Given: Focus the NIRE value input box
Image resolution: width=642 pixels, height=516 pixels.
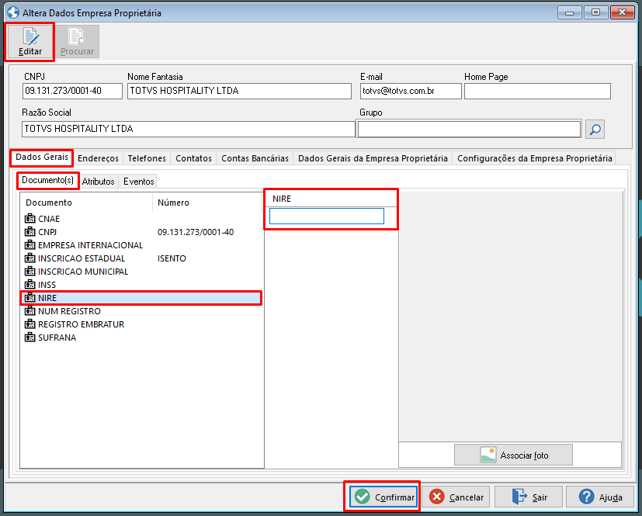Looking at the screenshot, I should 326,216.
